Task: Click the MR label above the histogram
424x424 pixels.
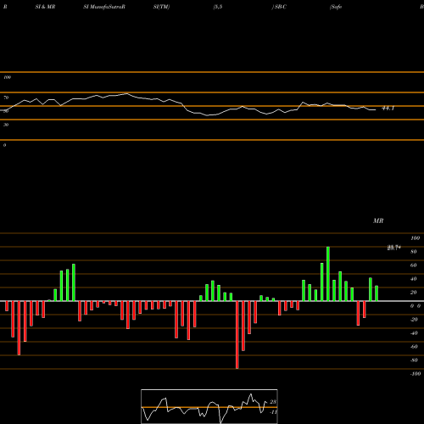Action: (x=378, y=220)
